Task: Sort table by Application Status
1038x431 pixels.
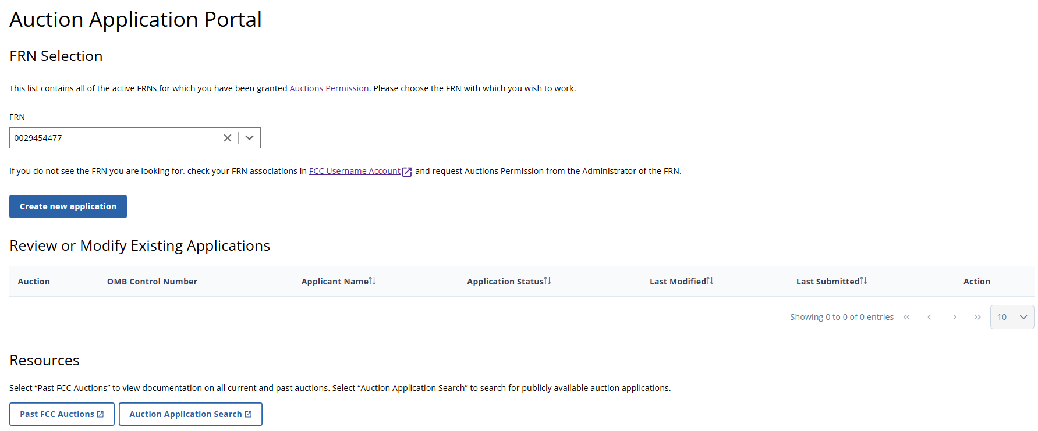Action: pos(547,281)
